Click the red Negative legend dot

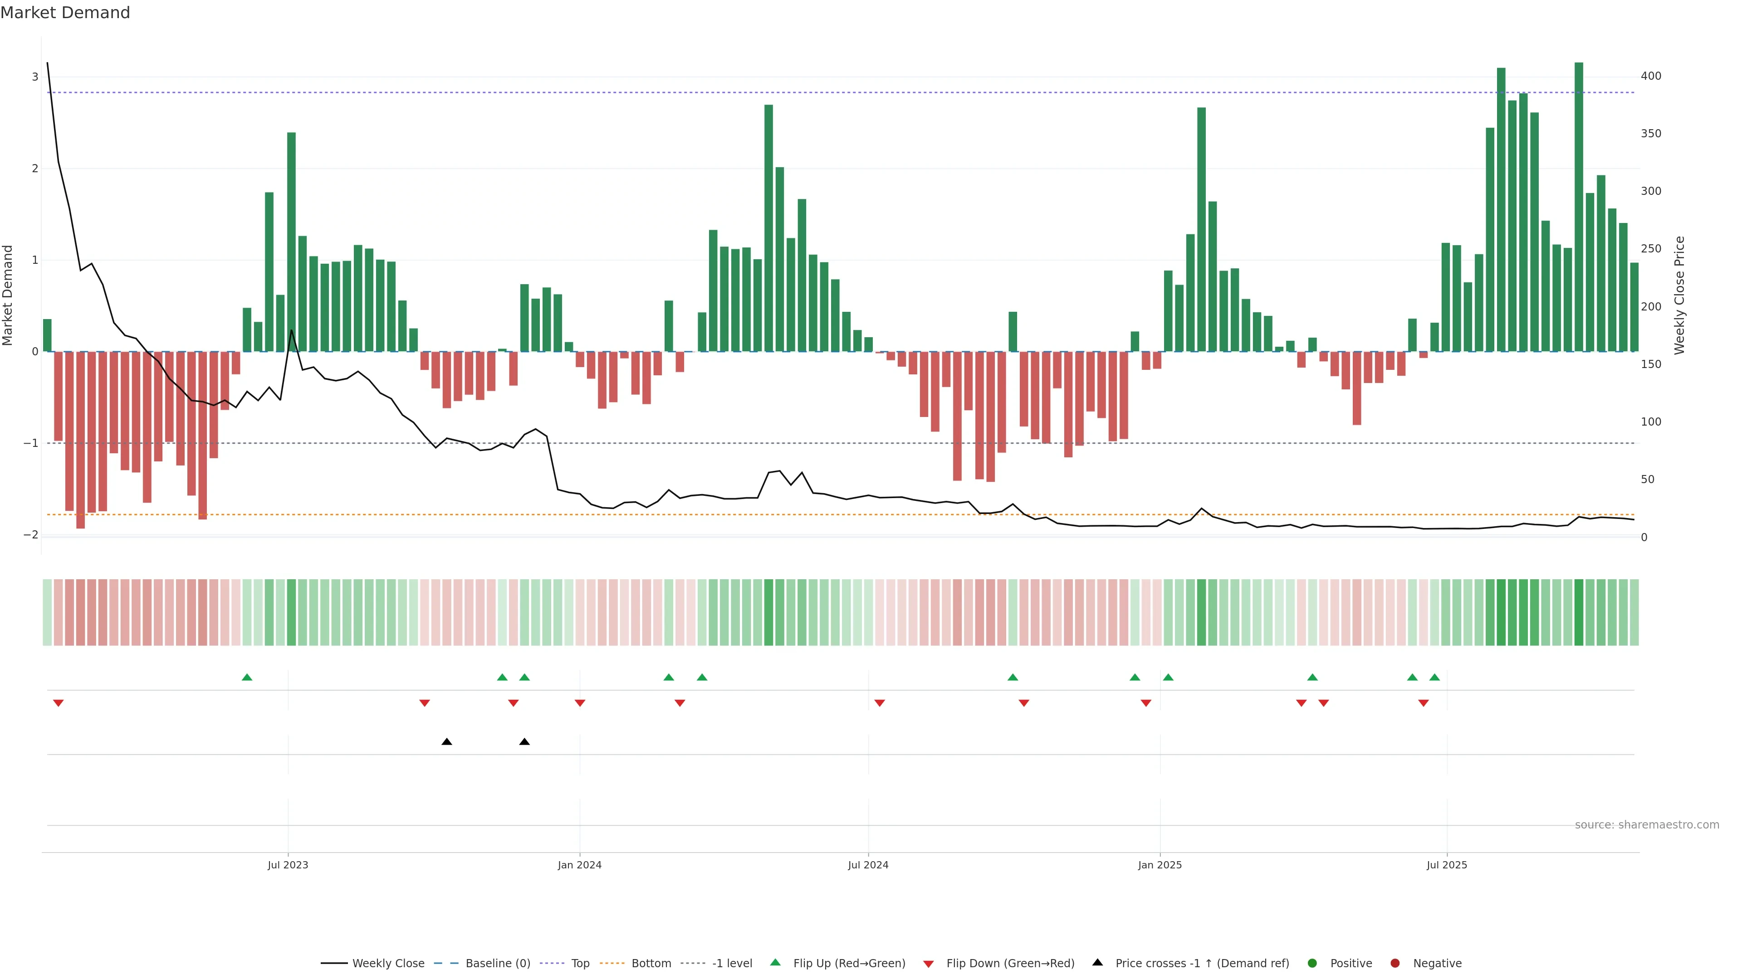pyautogui.click(x=1395, y=964)
